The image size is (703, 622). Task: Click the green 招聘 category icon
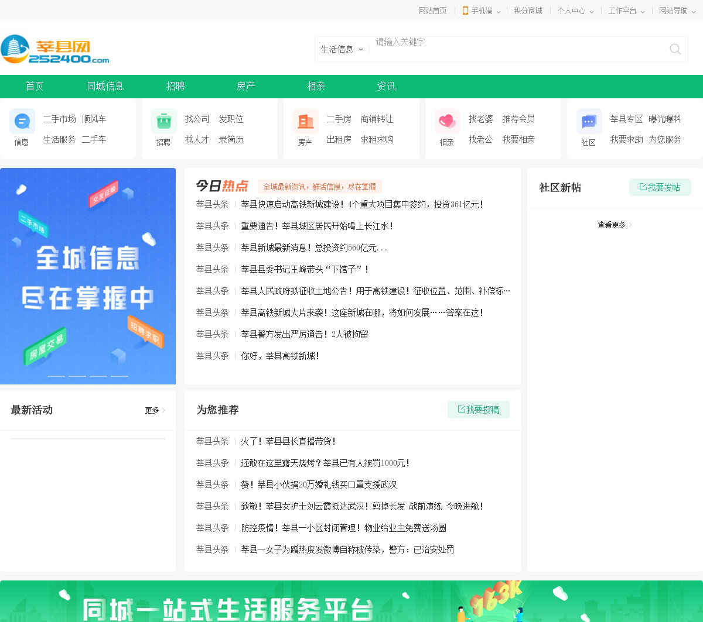163,121
